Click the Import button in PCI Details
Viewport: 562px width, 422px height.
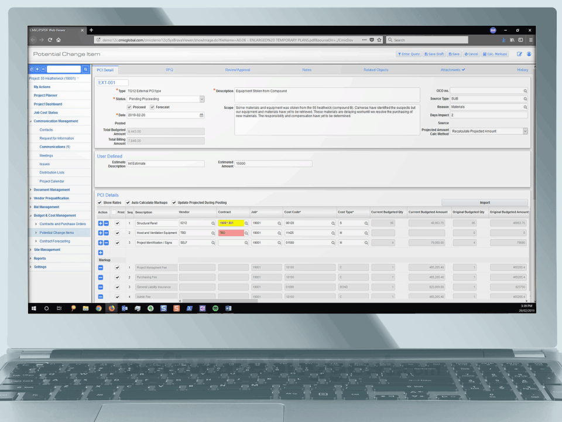[486, 202]
